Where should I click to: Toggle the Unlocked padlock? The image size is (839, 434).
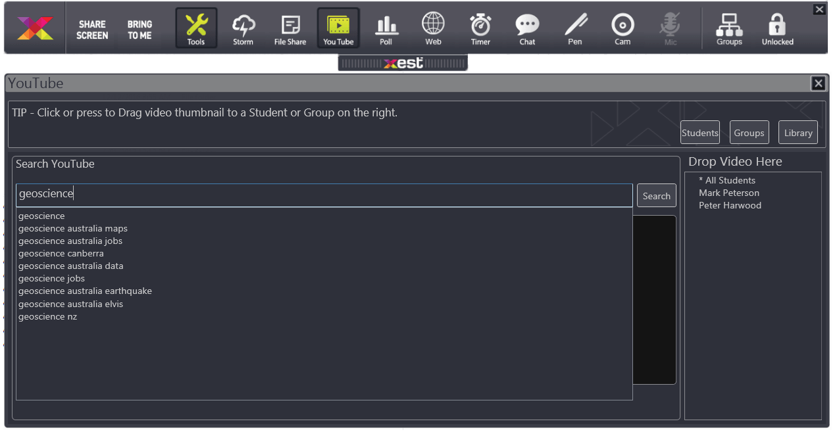(778, 30)
